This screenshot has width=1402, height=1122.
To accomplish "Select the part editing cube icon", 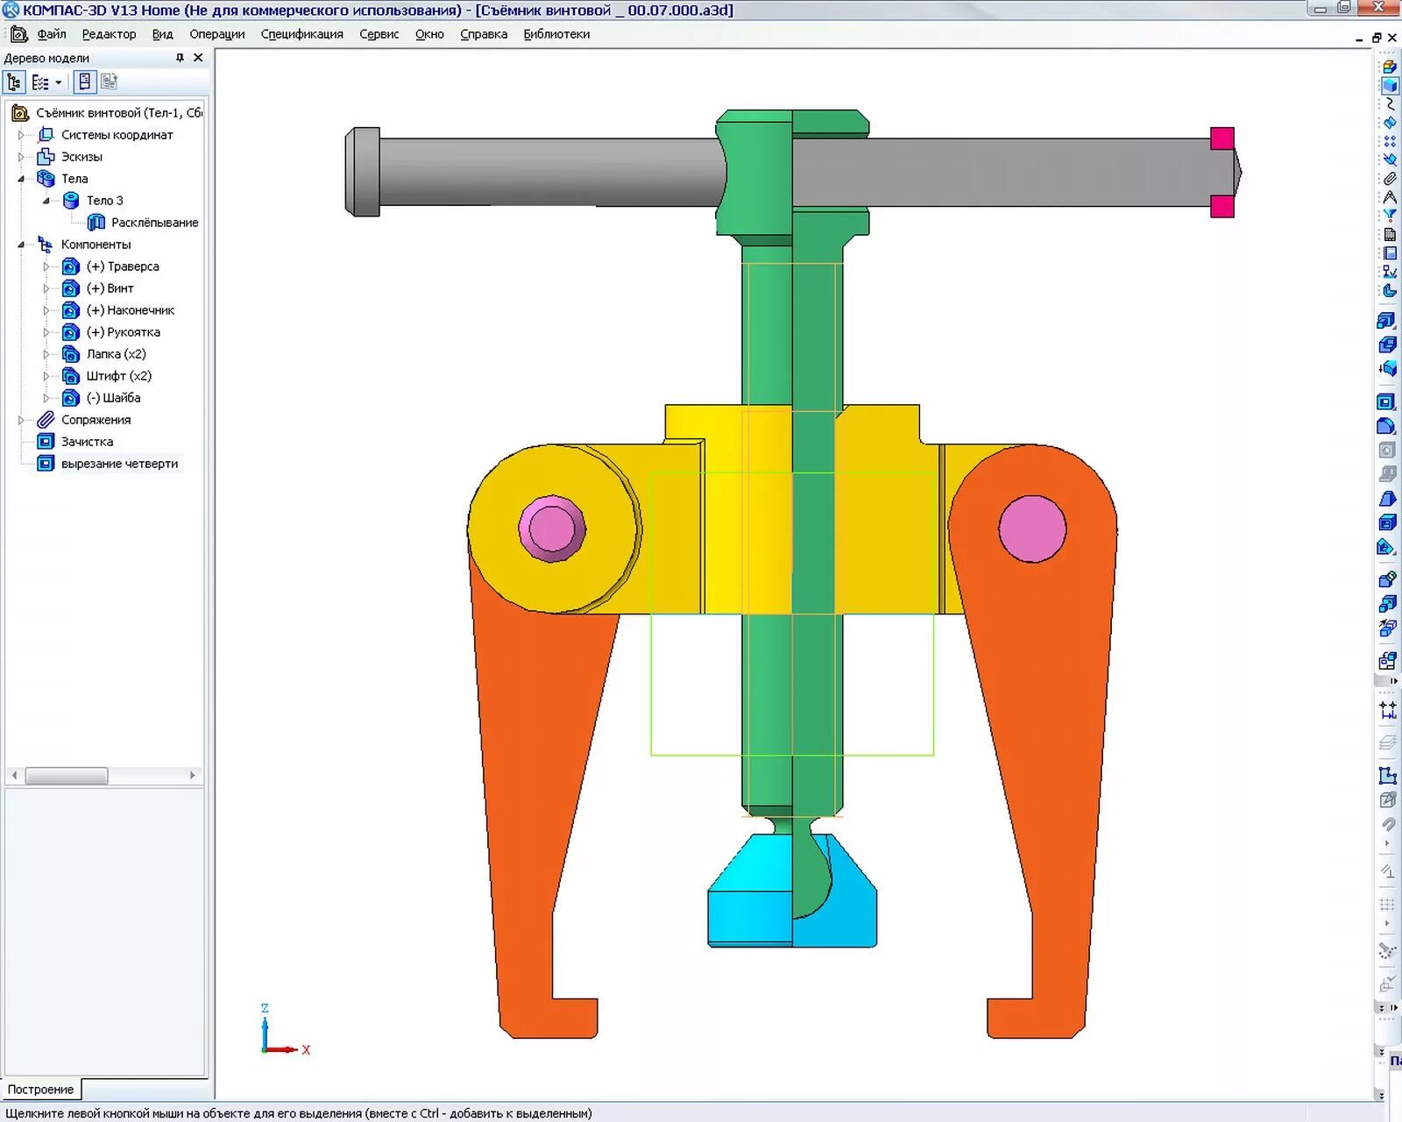I will click(x=1390, y=85).
